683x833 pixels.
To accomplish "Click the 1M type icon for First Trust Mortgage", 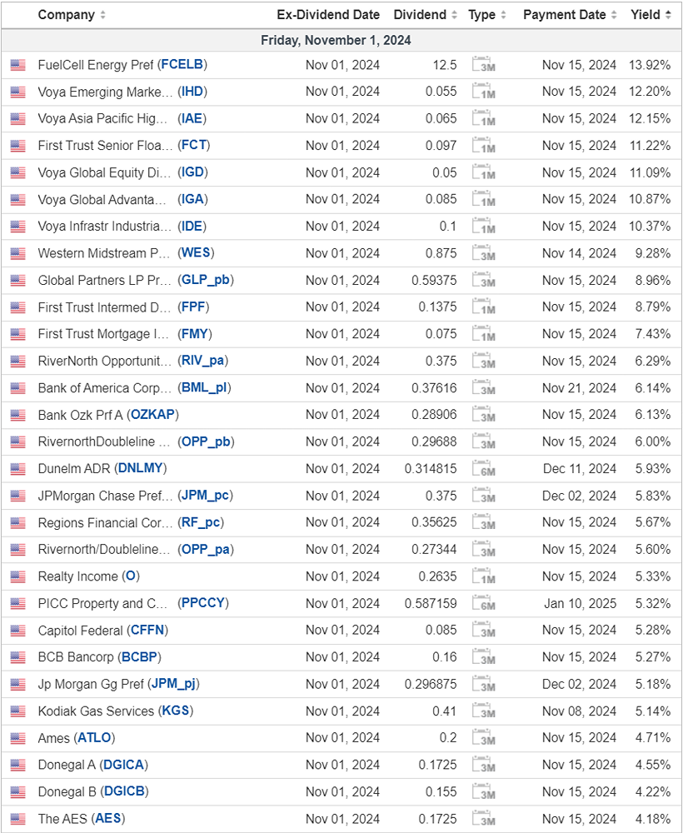I will click(x=483, y=334).
